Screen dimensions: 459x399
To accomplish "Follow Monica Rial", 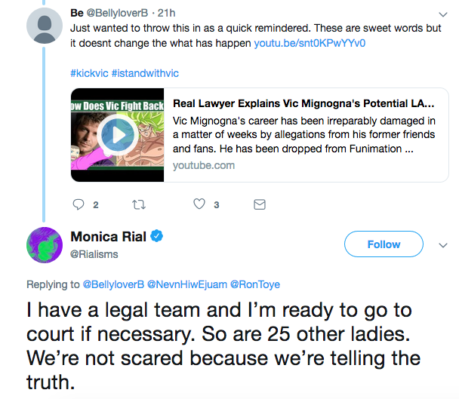I will tap(384, 244).
